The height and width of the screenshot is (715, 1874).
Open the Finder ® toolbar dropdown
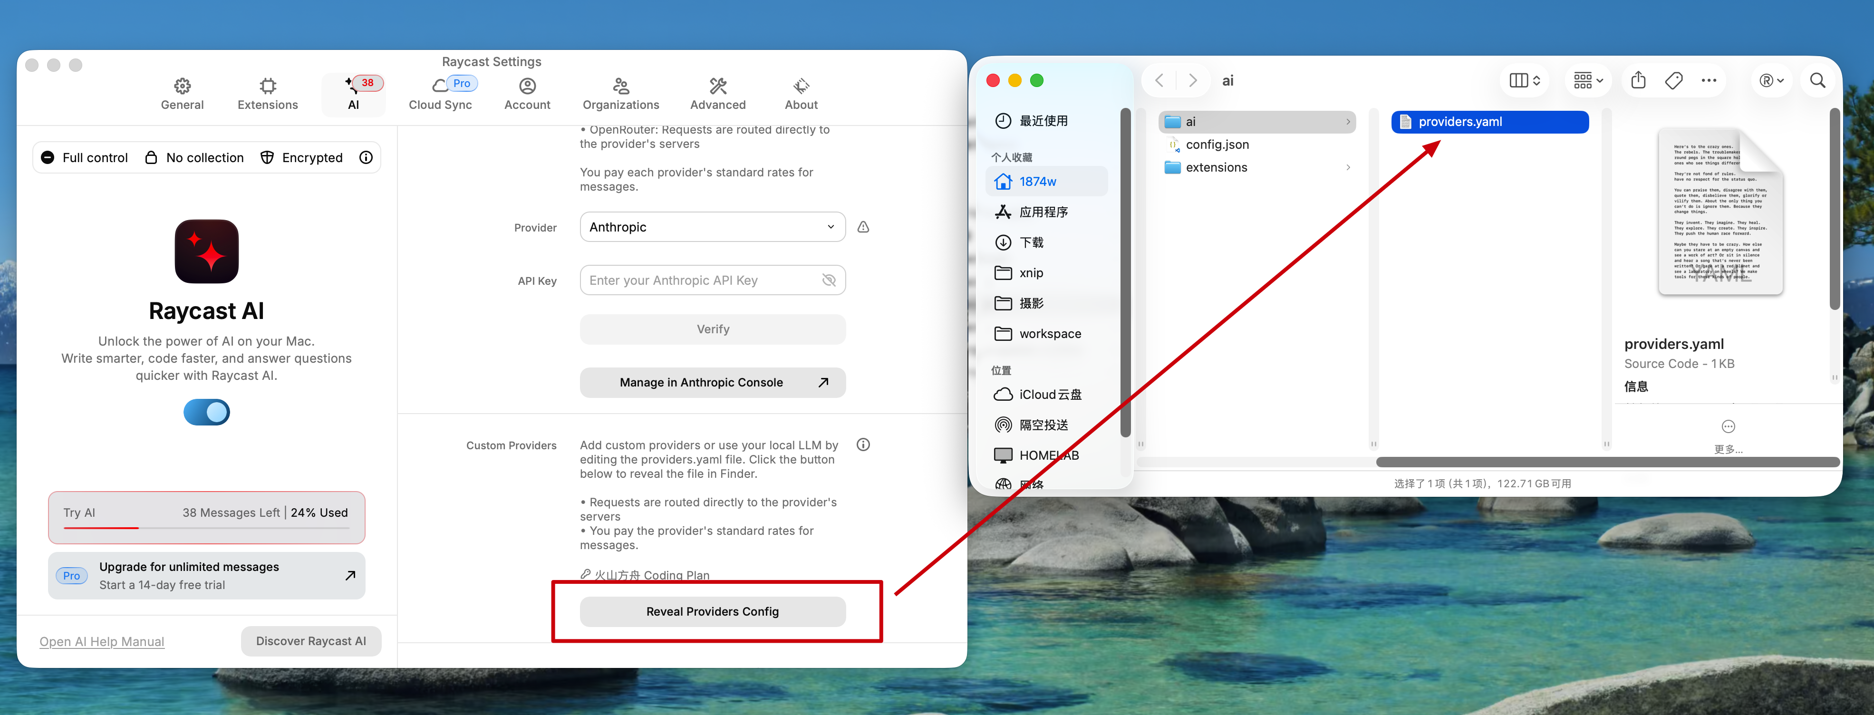point(1771,80)
